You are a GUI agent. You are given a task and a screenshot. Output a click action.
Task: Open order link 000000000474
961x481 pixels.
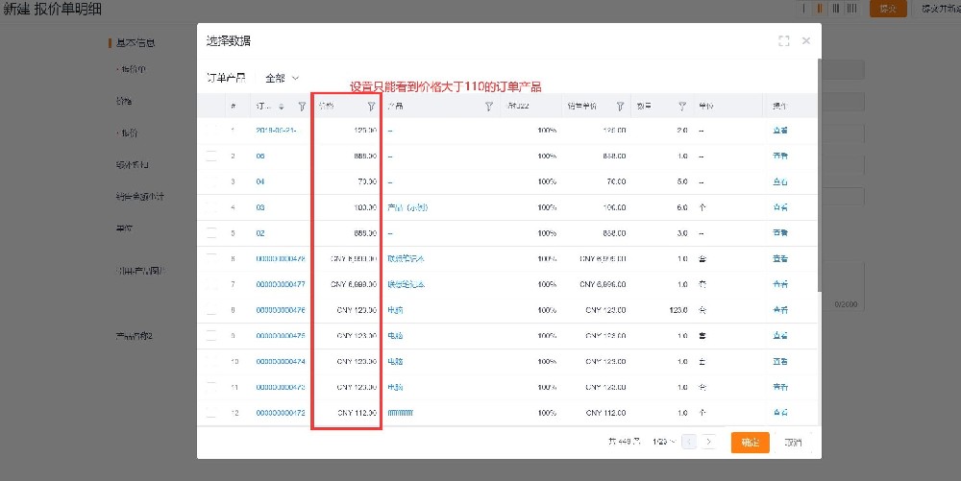tap(281, 362)
